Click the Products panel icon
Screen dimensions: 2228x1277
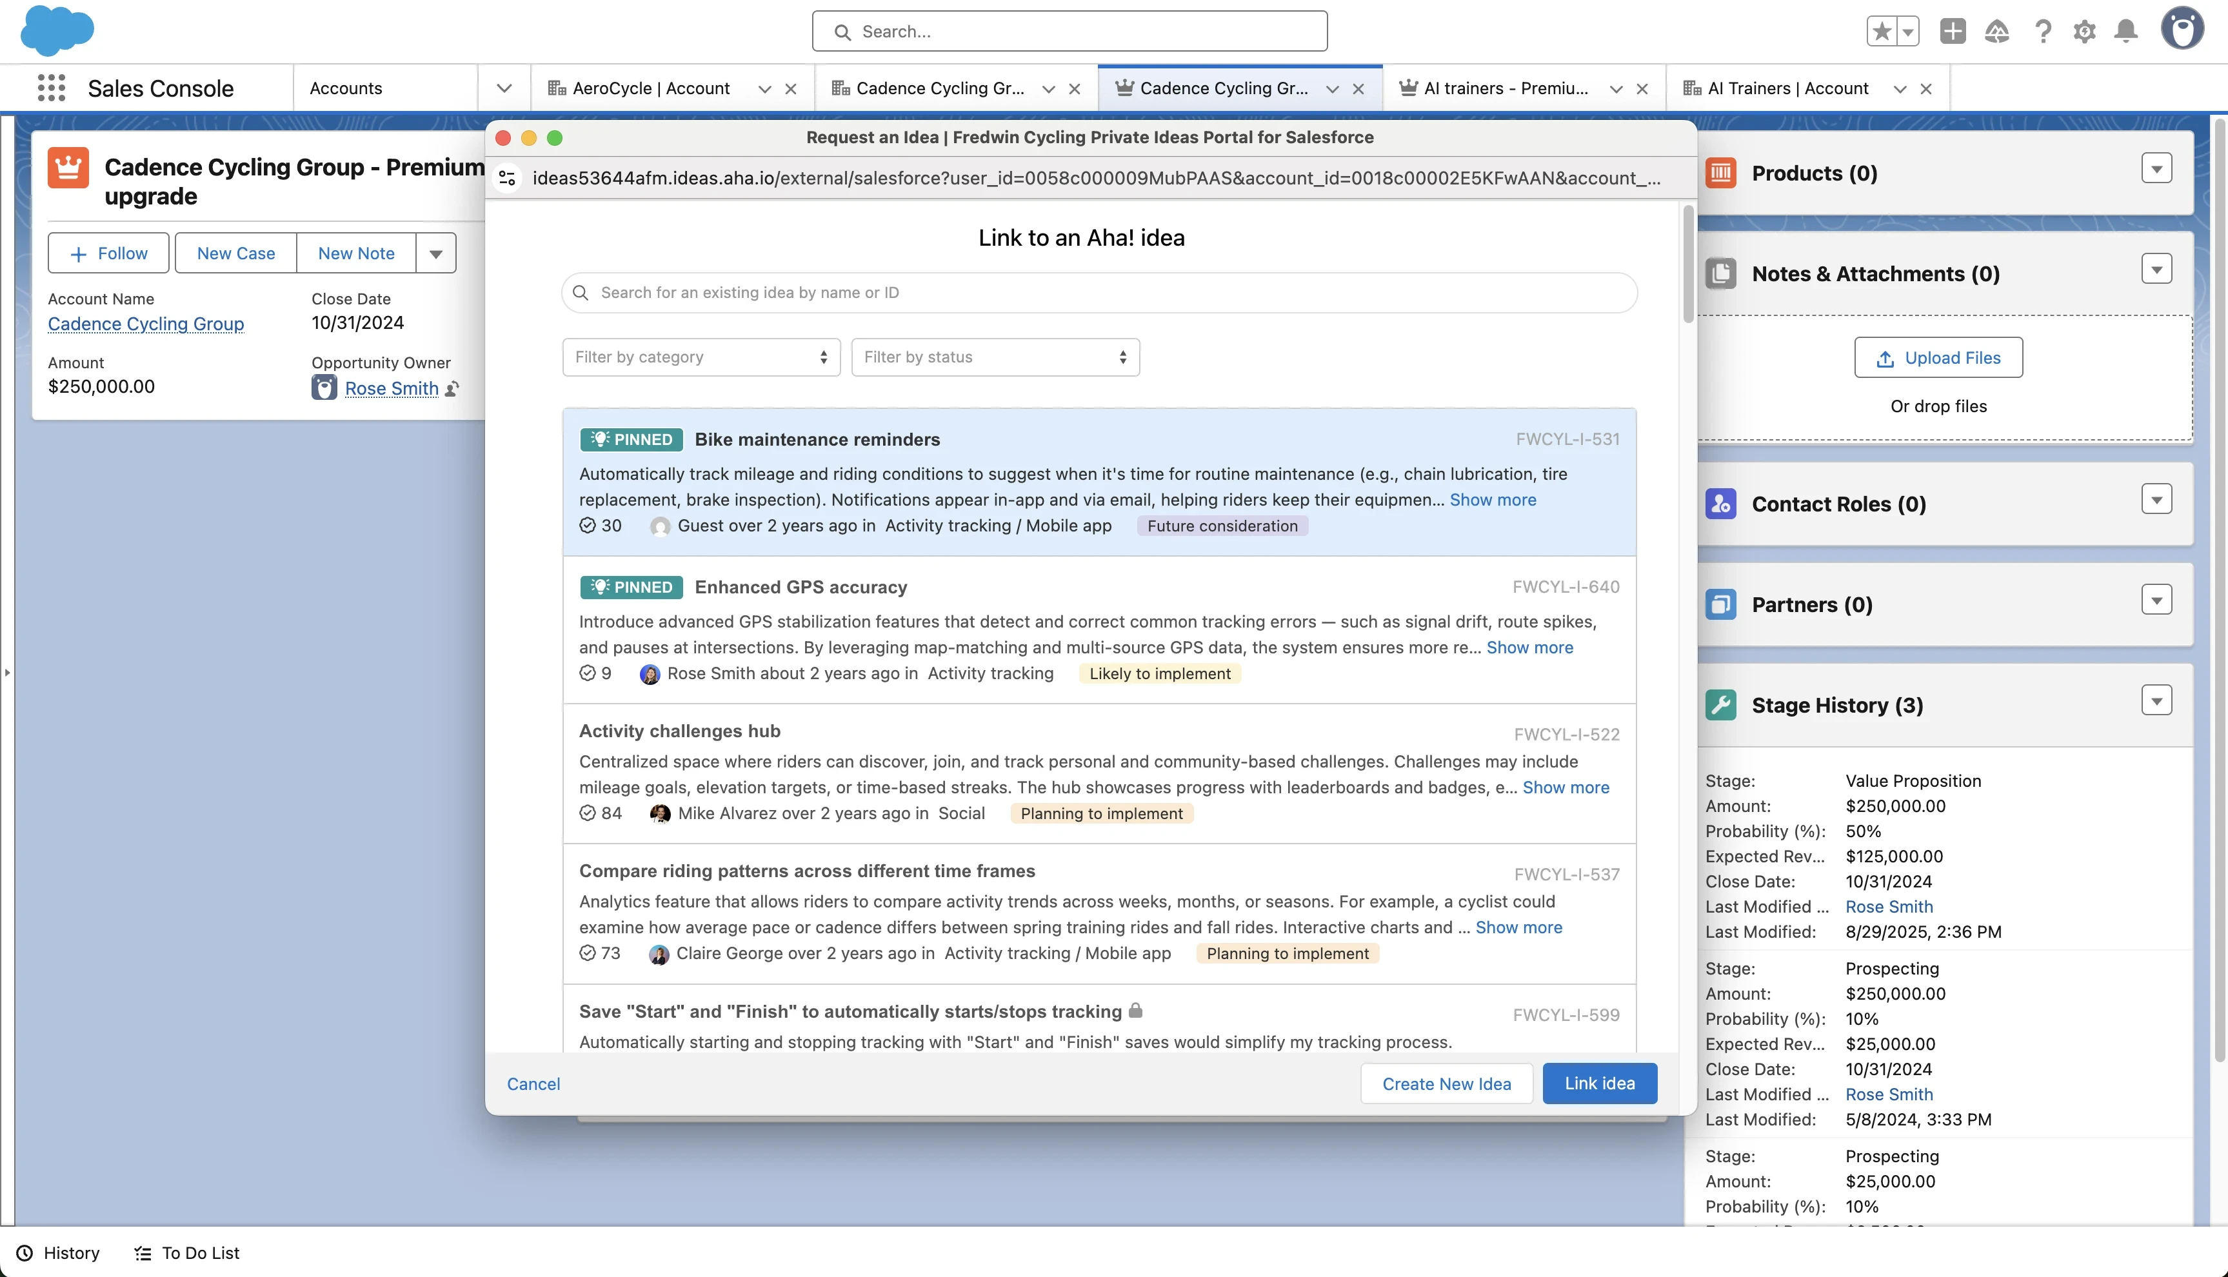click(1722, 172)
